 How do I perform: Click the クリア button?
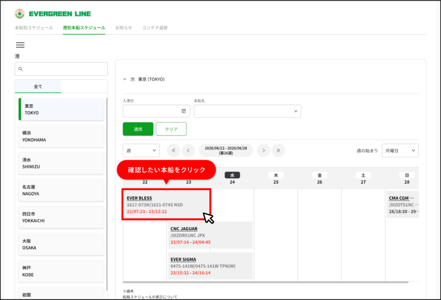point(171,129)
